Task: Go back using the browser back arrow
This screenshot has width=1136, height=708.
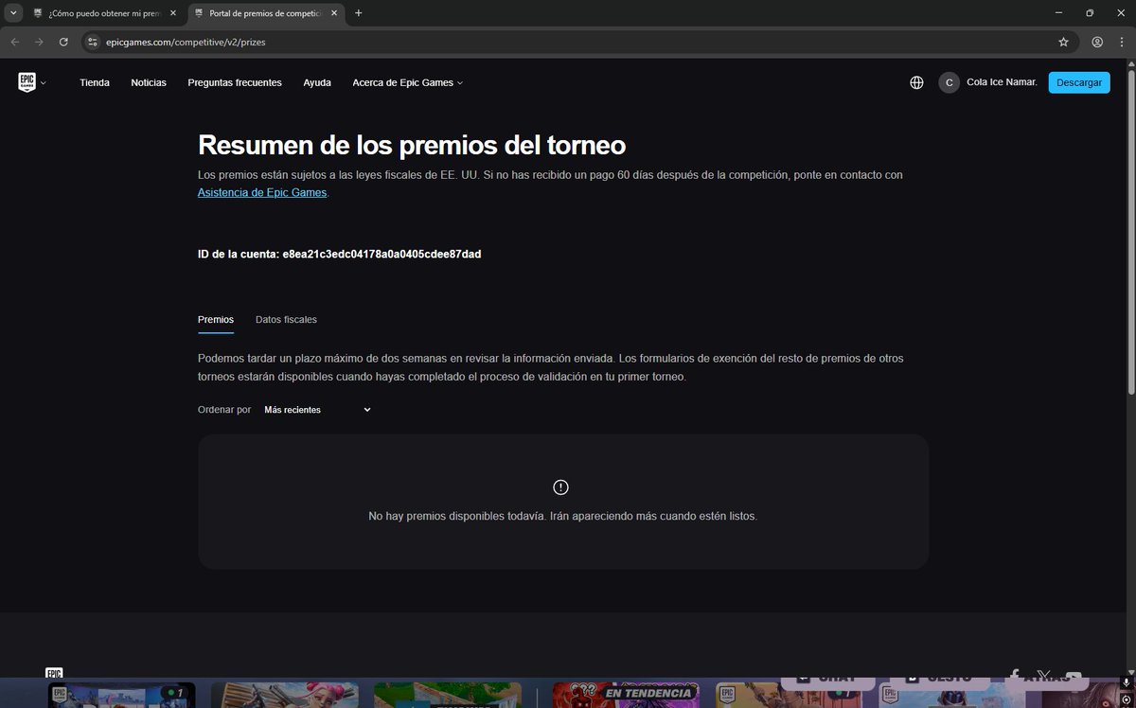Action: tap(14, 42)
